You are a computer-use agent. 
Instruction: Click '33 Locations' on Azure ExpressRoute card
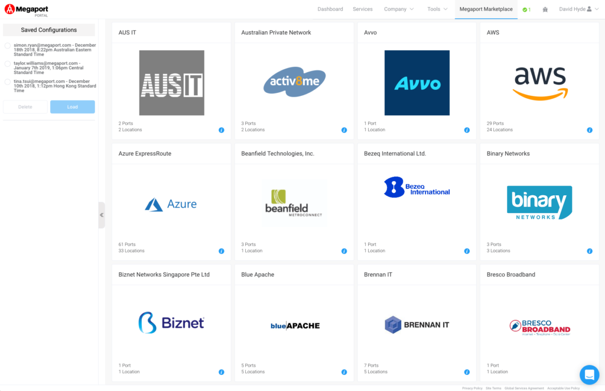point(131,251)
